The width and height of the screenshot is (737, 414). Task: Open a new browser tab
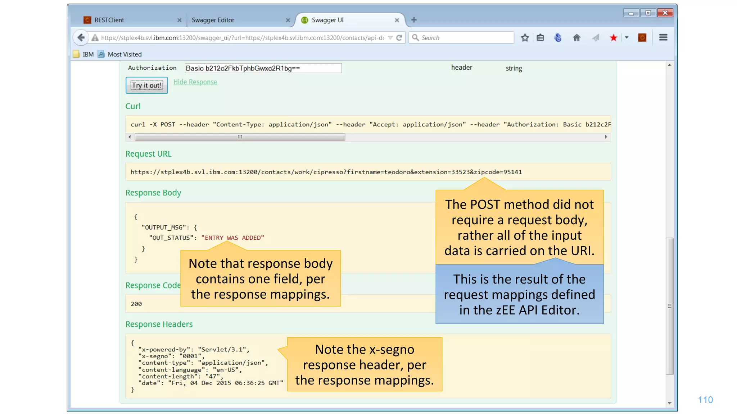tap(414, 20)
